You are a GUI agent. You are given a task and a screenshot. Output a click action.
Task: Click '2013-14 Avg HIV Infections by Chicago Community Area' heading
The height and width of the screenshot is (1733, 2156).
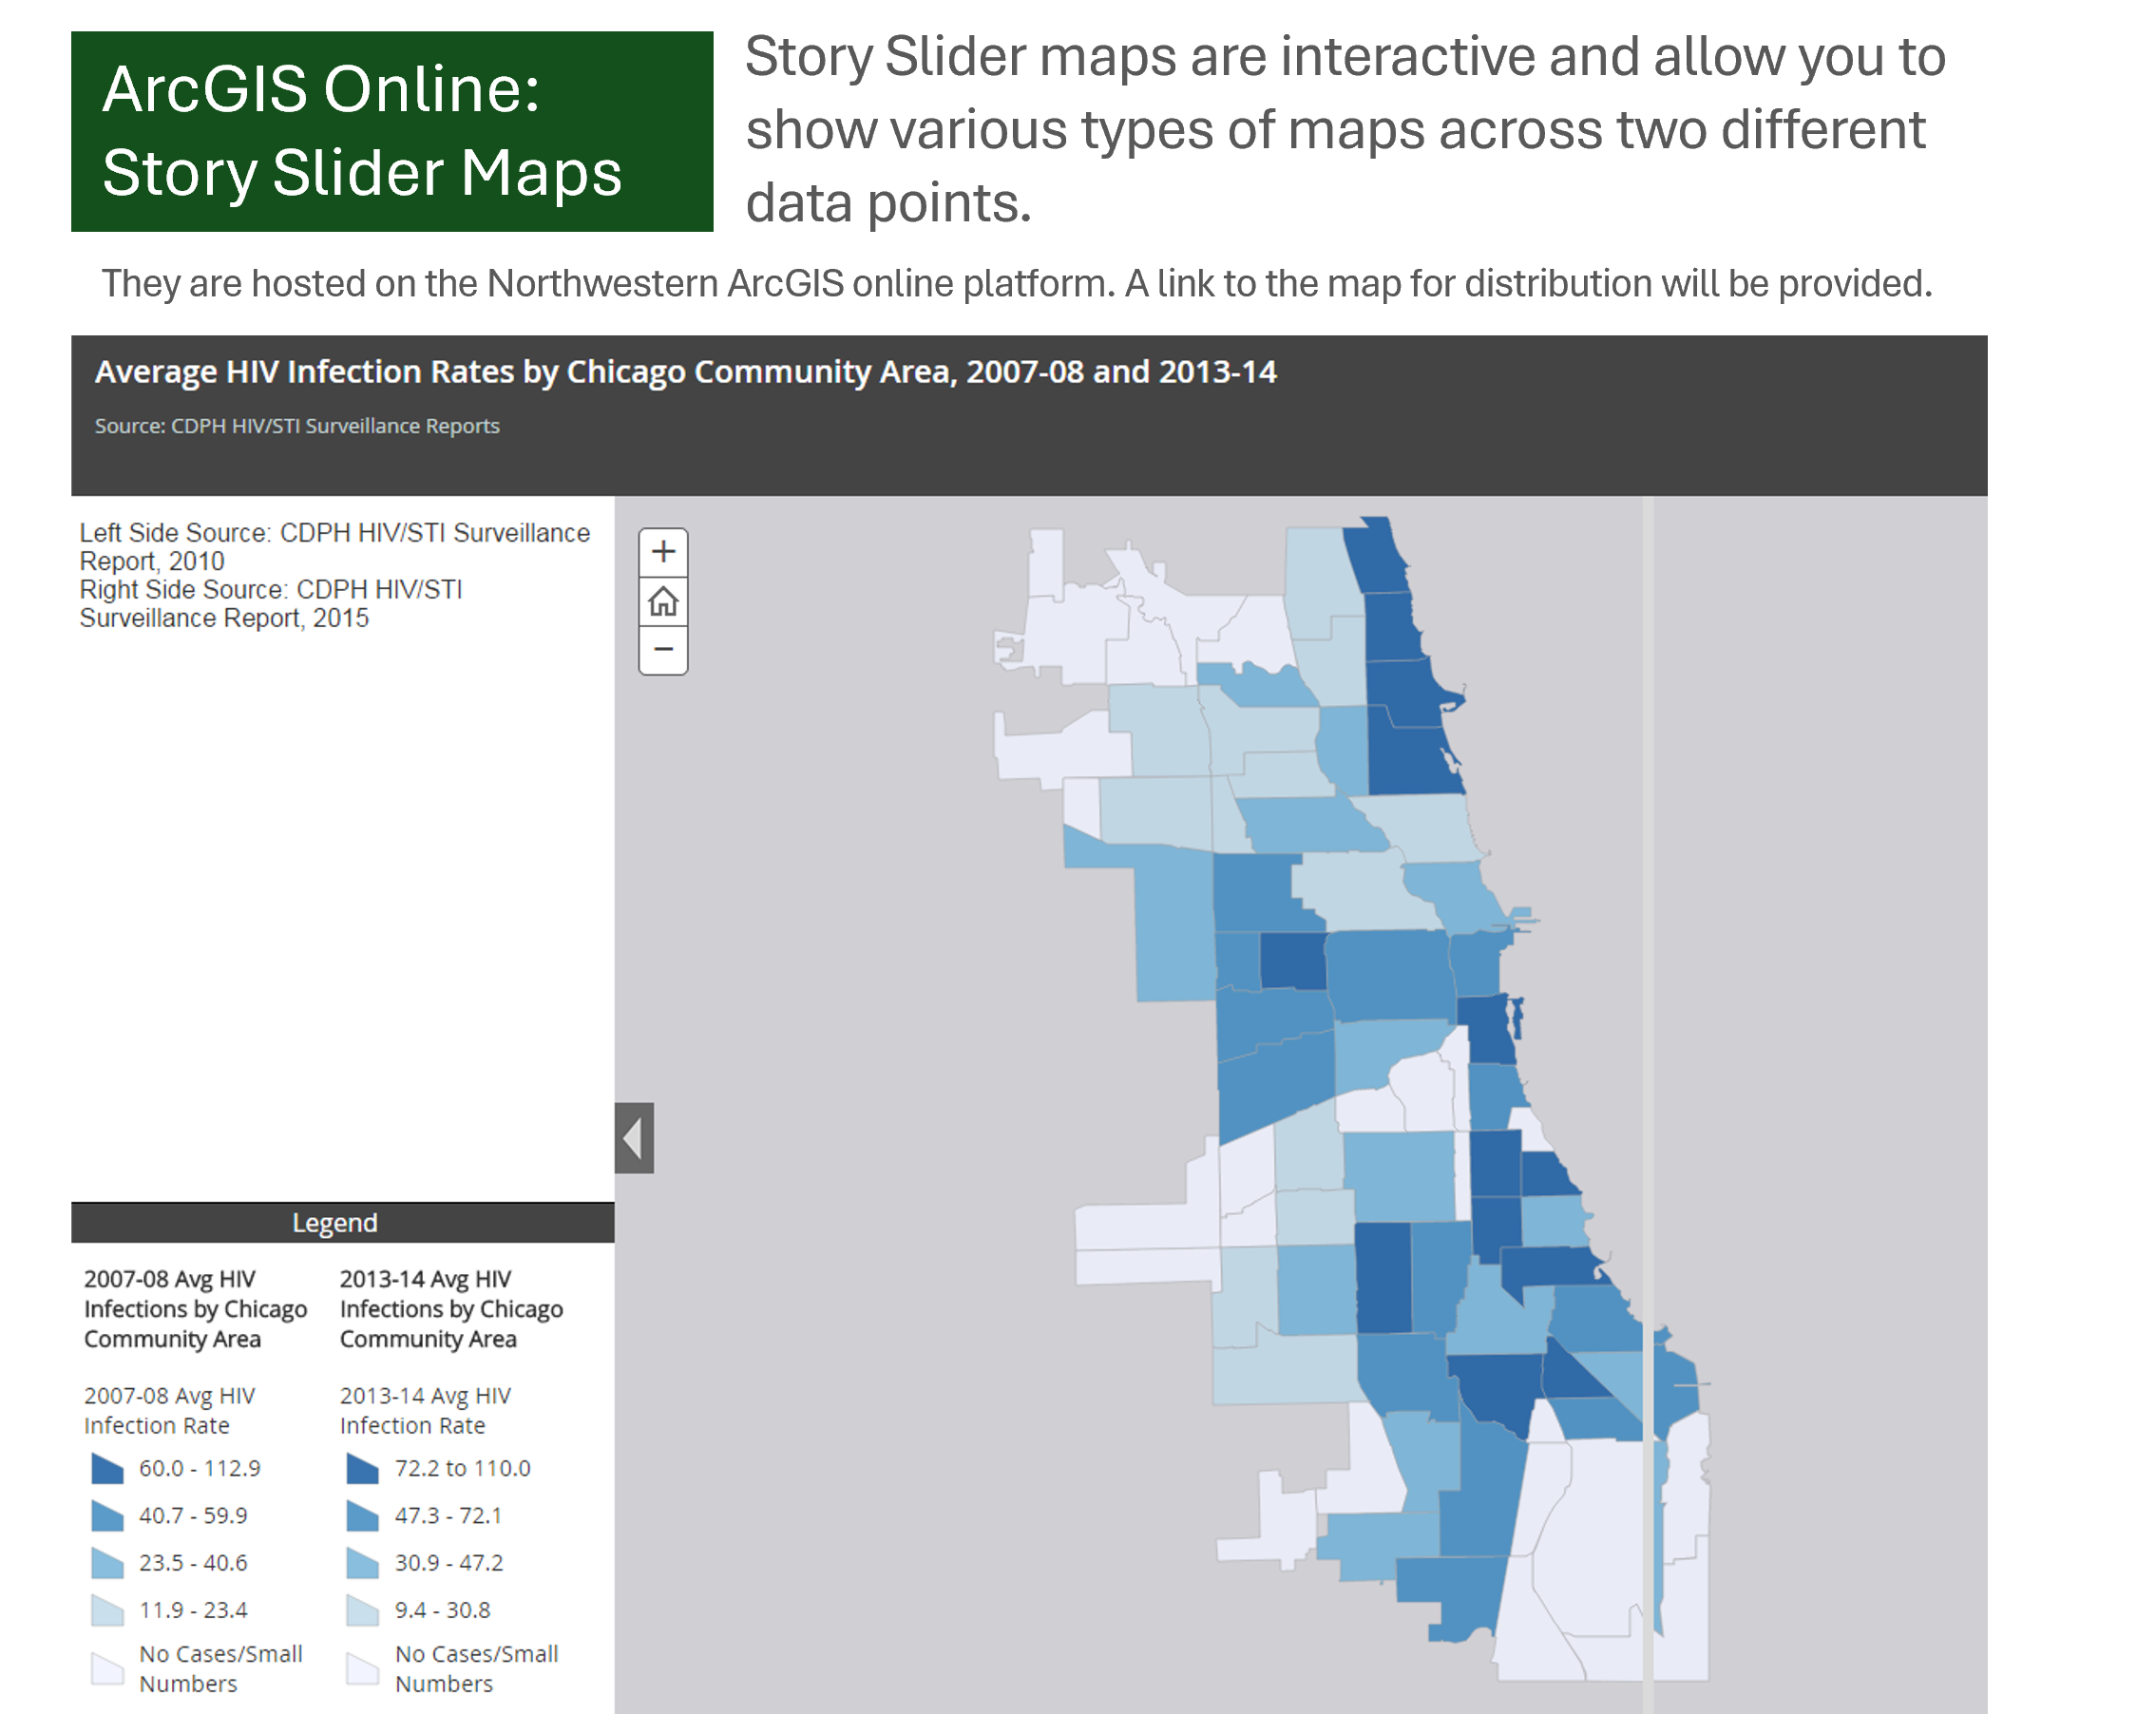[x=451, y=1309]
